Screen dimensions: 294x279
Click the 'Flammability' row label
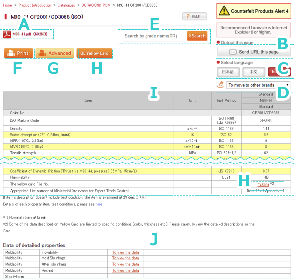click(x=20, y=177)
